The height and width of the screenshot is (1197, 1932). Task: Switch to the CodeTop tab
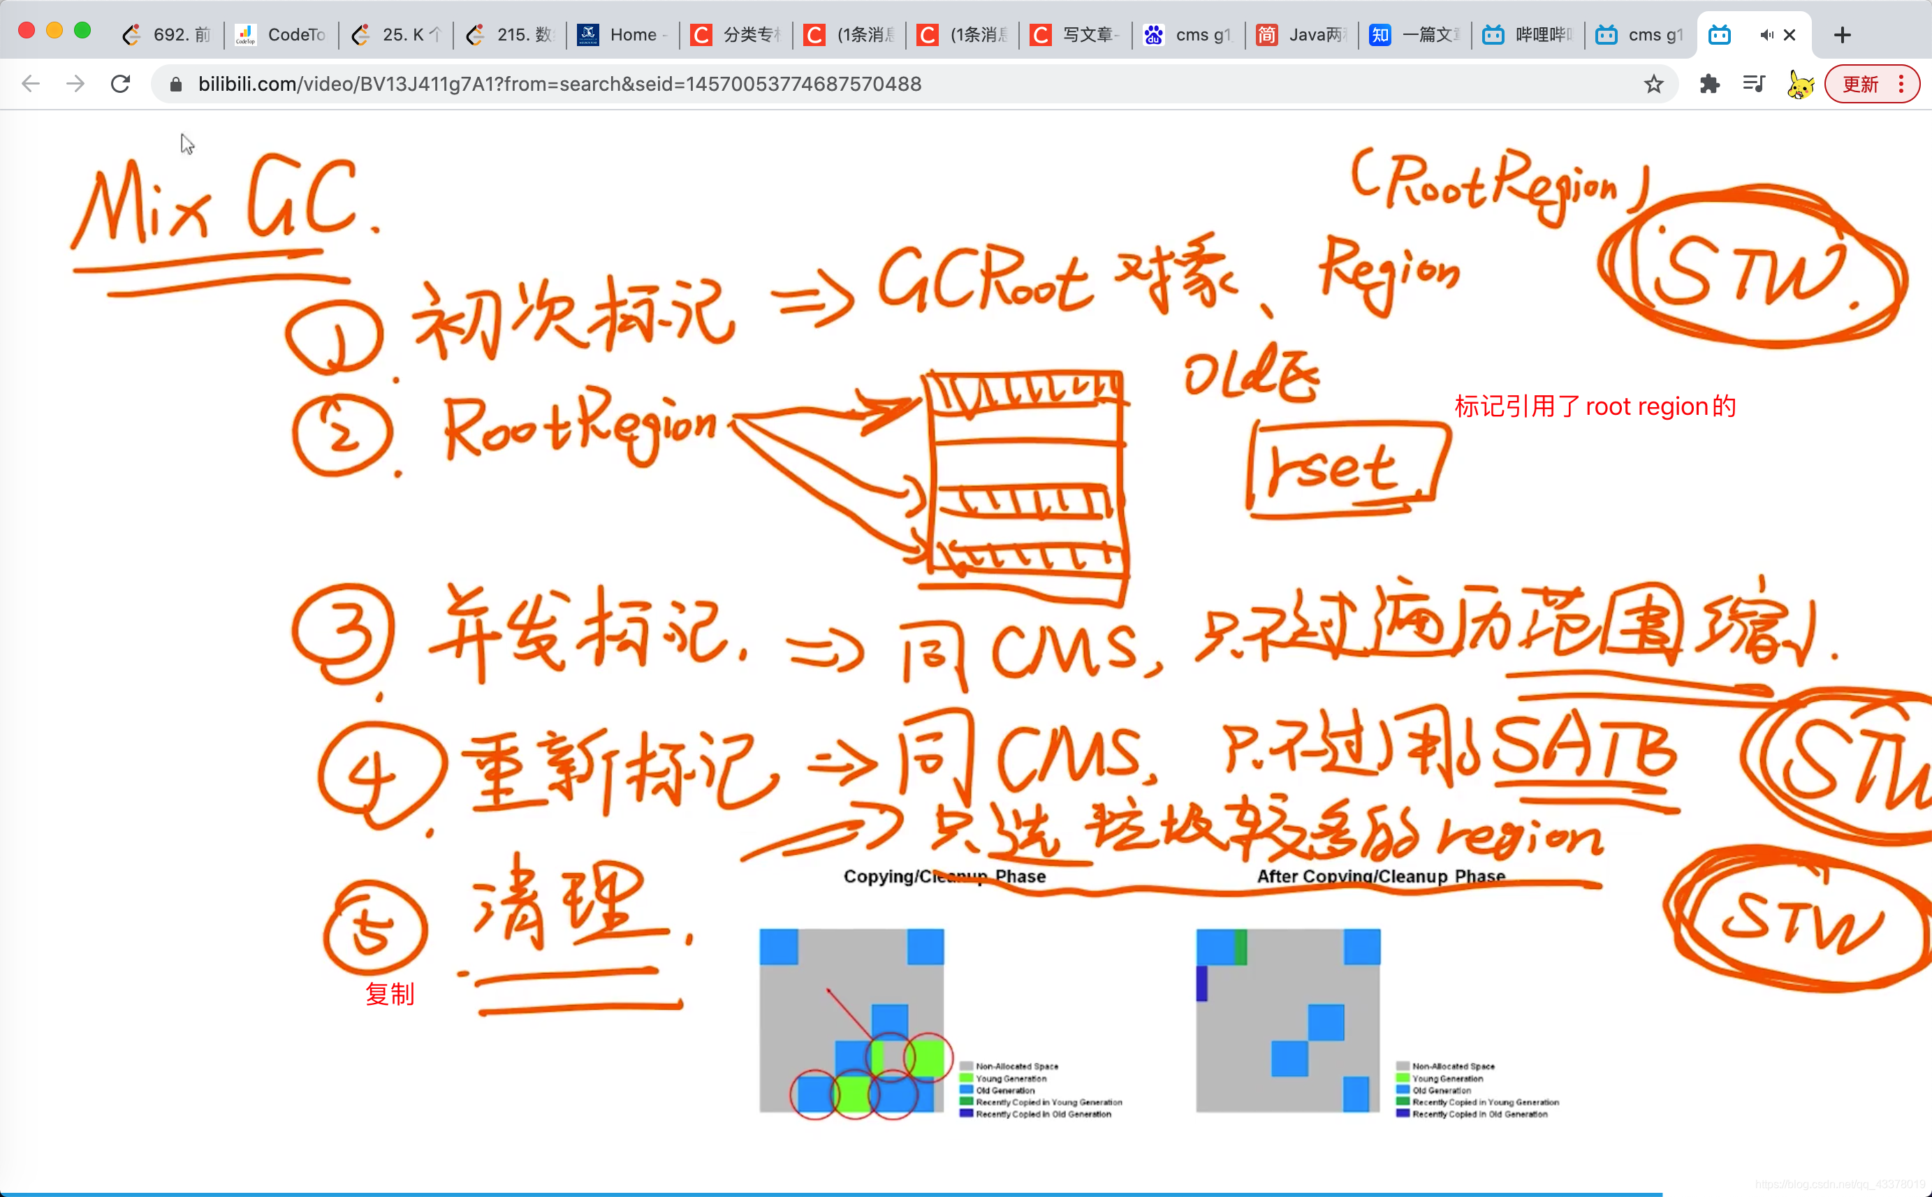[281, 35]
